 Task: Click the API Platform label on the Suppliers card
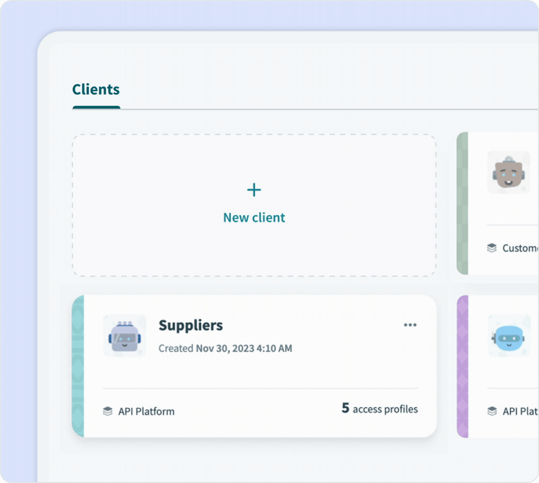146,411
